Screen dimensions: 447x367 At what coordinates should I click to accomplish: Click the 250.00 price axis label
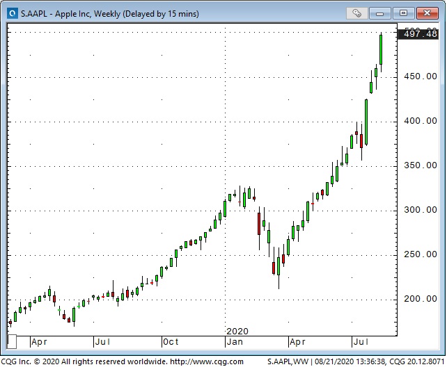pos(421,254)
